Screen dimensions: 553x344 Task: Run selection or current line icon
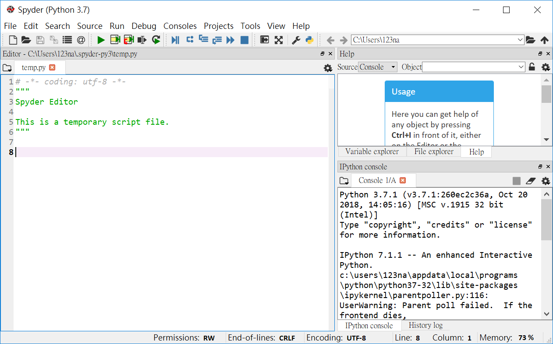[142, 40]
